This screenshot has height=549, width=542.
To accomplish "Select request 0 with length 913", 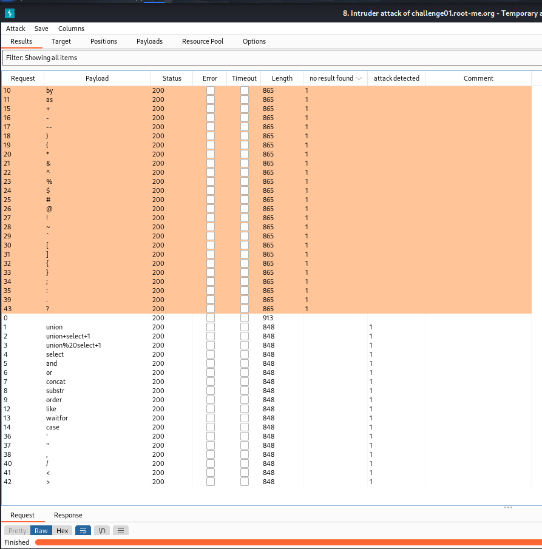I will [266, 318].
